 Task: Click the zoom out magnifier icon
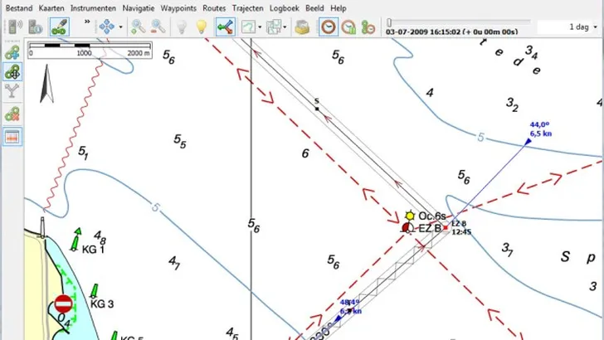pyautogui.click(x=158, y=26)
